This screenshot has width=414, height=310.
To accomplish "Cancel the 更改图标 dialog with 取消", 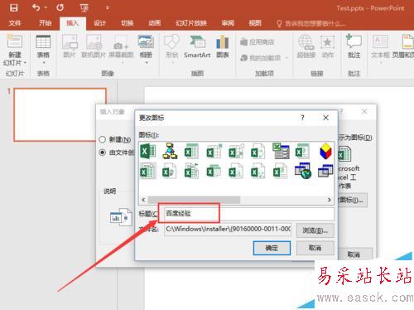I will pyautogui.click(x=315, y=248).
